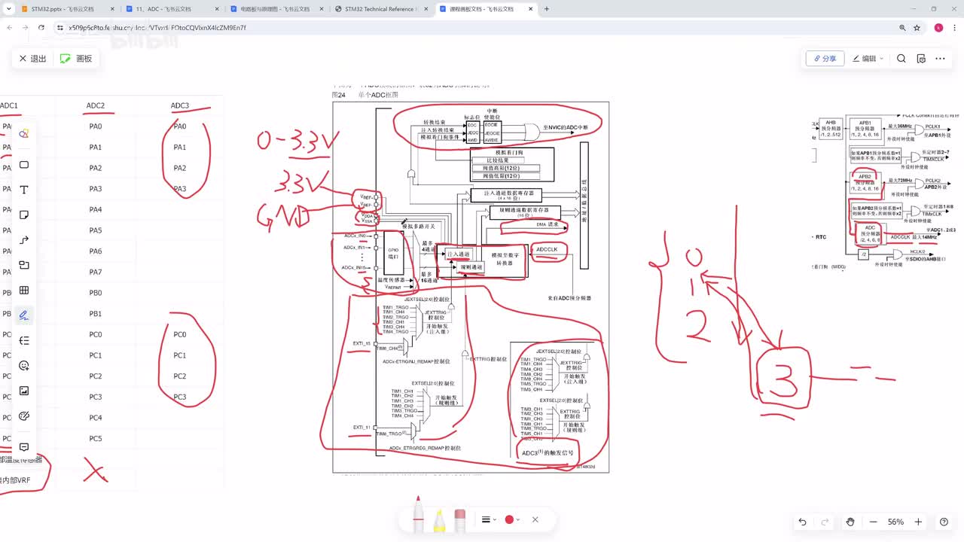Open the comment tool in sidebar

[24, 447]
